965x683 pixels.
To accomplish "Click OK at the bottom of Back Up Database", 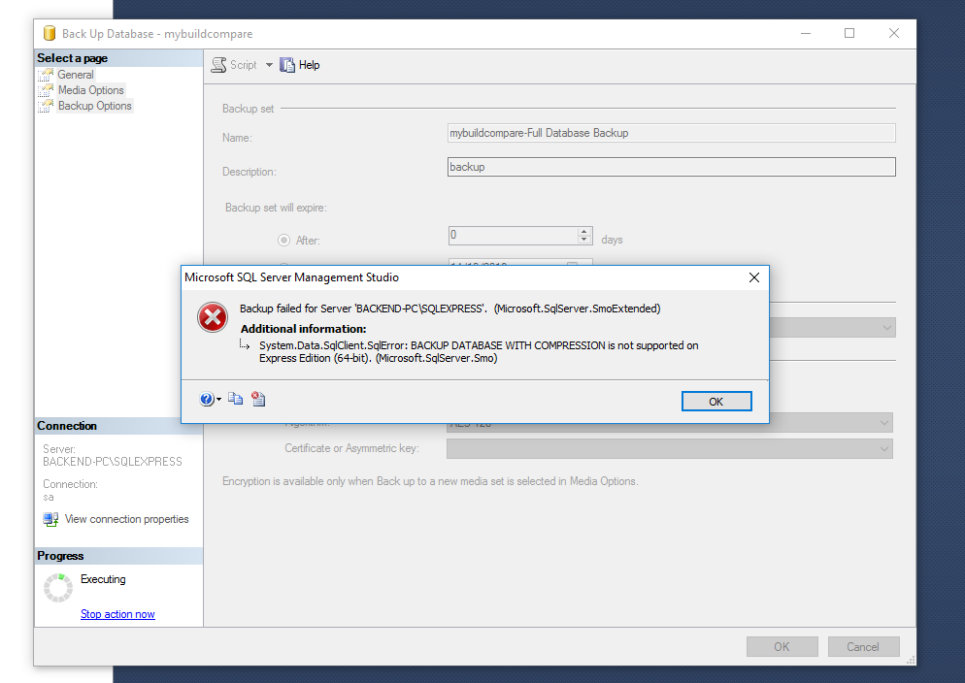I will (782, 647).
